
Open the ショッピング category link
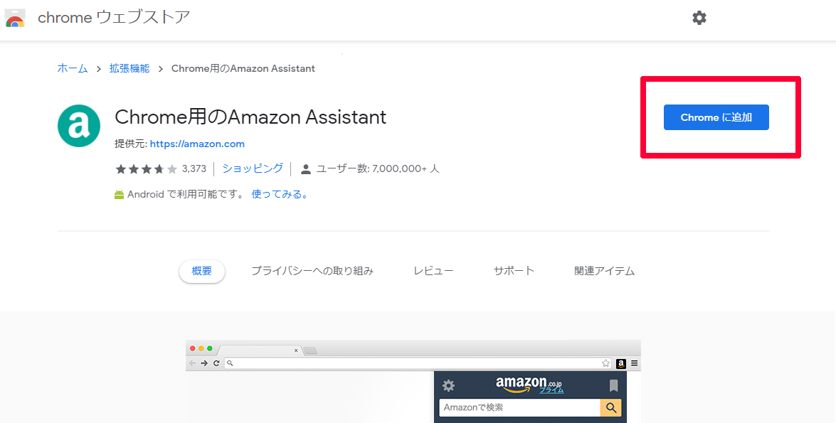(x=253, y=168)
